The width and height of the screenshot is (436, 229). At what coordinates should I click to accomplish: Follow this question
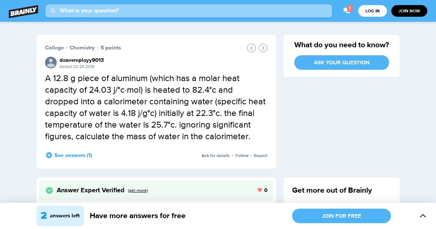tap(242, 156)
